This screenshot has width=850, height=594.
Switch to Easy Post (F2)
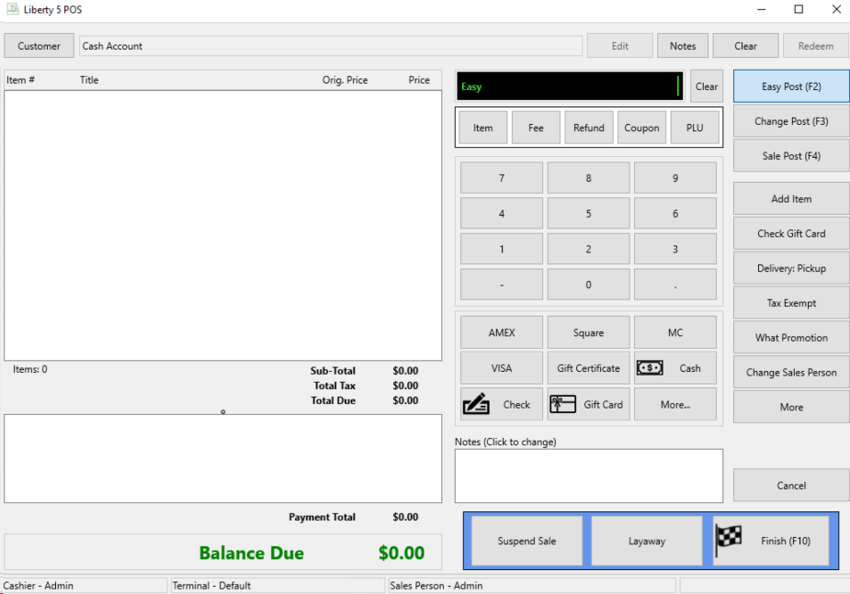coord(791,86)
